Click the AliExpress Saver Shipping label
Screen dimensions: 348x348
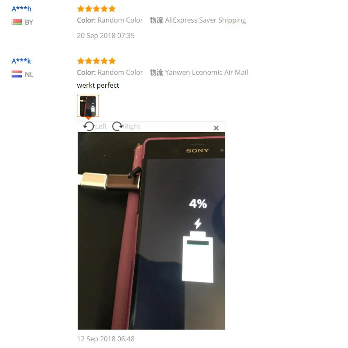(205, 20)
